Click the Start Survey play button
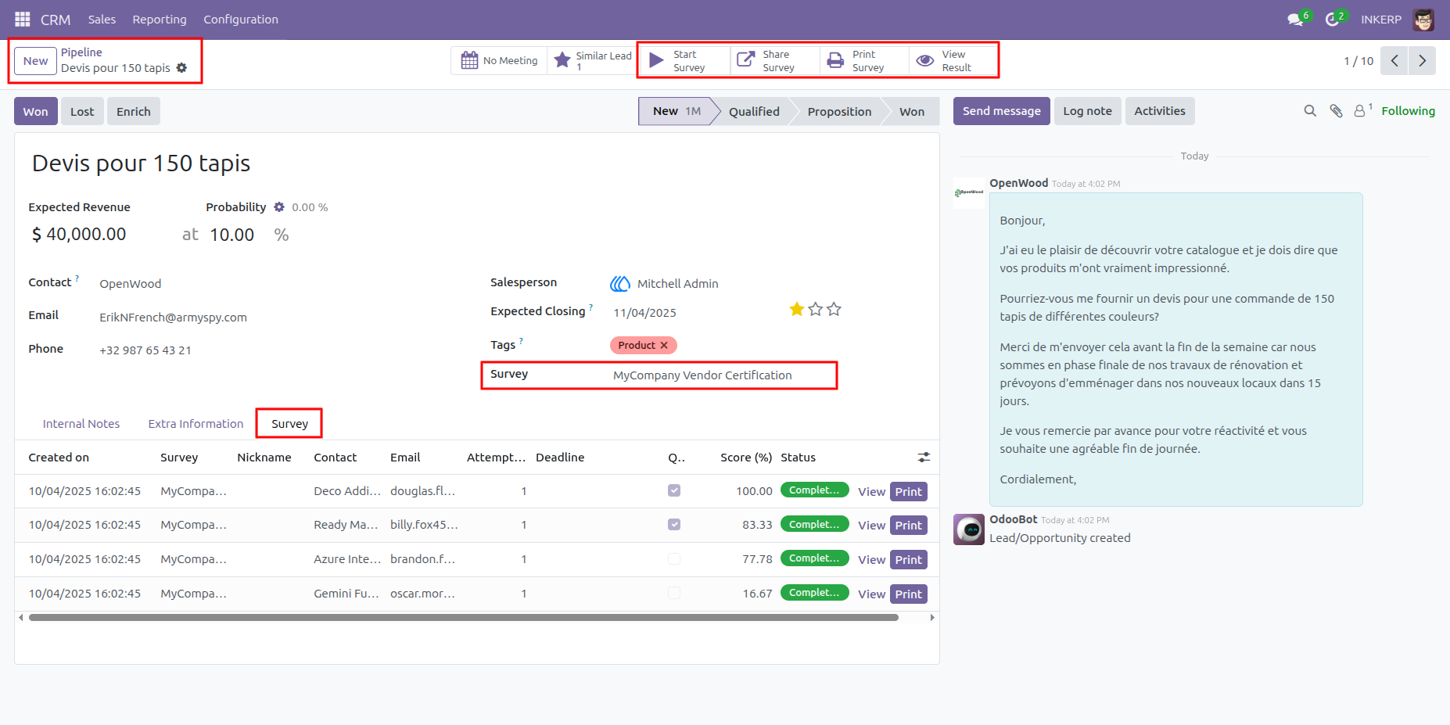1450x725 pixels. (685, 60)
